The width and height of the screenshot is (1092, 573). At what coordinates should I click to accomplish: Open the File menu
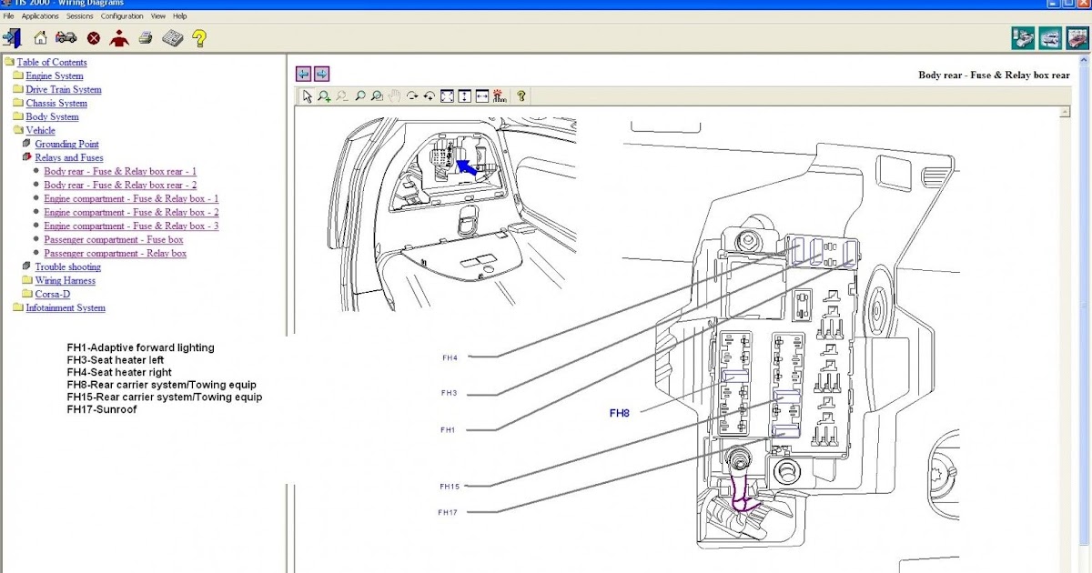coord(8,16)
